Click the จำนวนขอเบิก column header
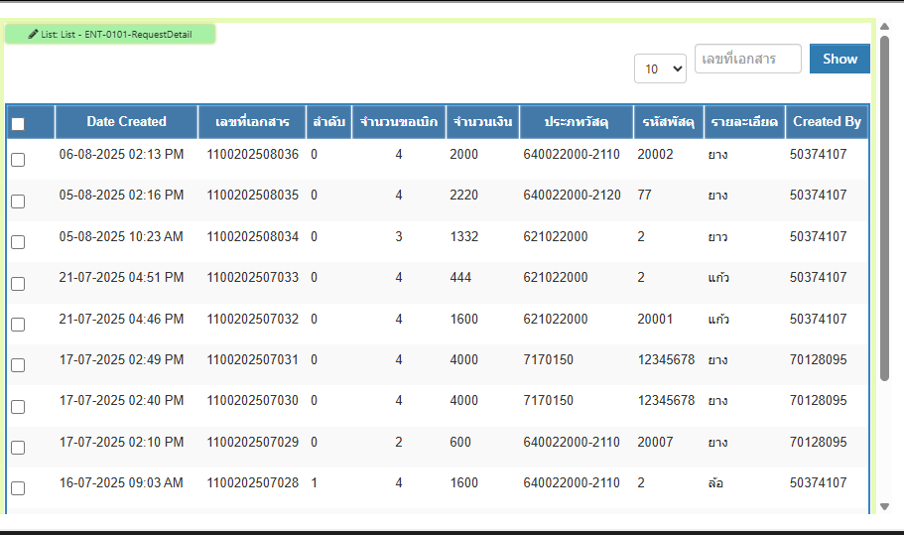The height and width of the screenshot is (535, 904). click(398, 122)
